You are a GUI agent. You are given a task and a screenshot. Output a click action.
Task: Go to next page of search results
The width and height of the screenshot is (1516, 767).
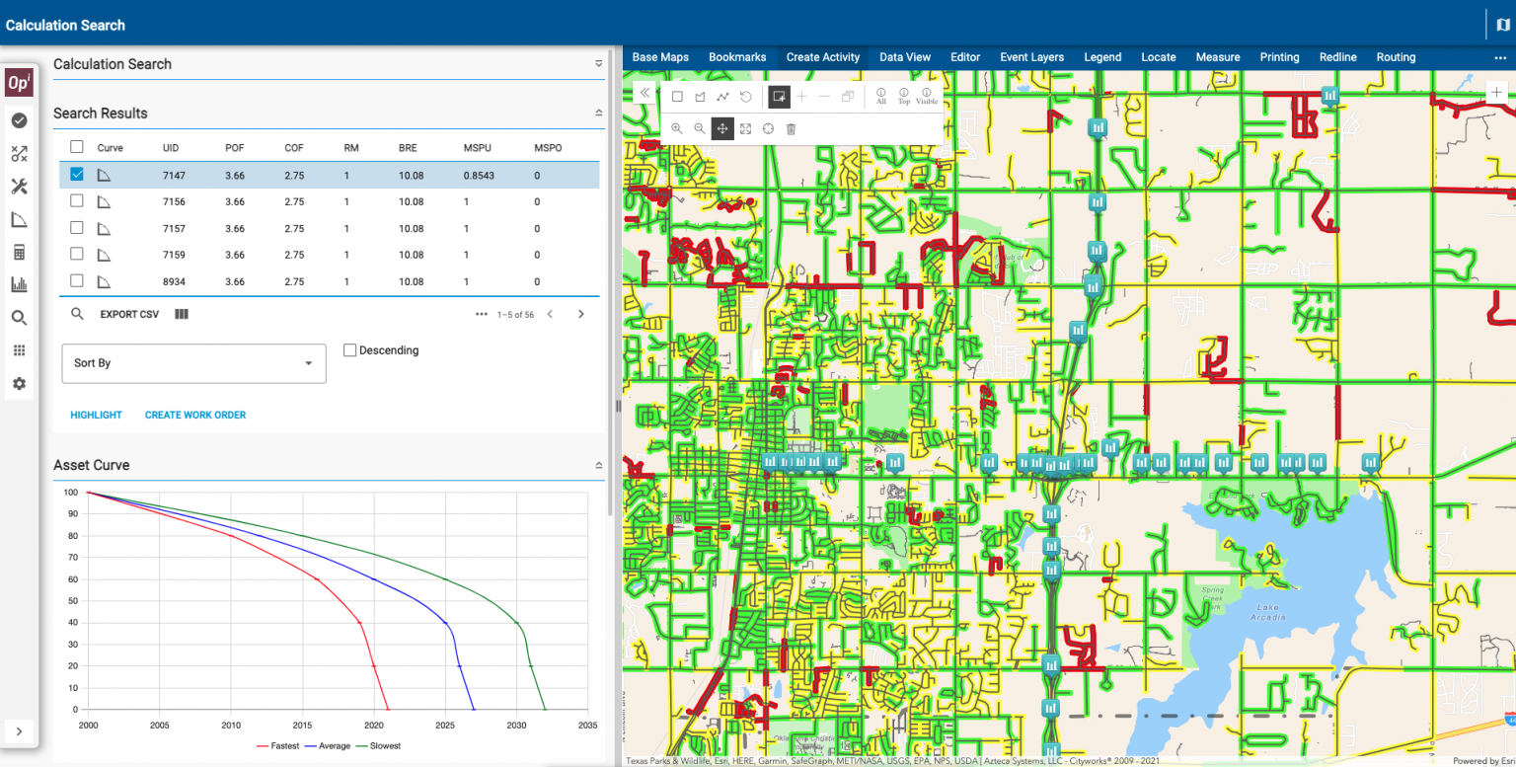pyautogui.click(x=581, y=315)
